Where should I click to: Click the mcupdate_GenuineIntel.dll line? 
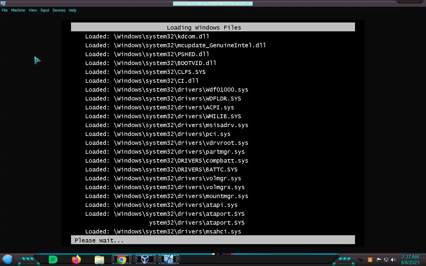tap(175, 45)
